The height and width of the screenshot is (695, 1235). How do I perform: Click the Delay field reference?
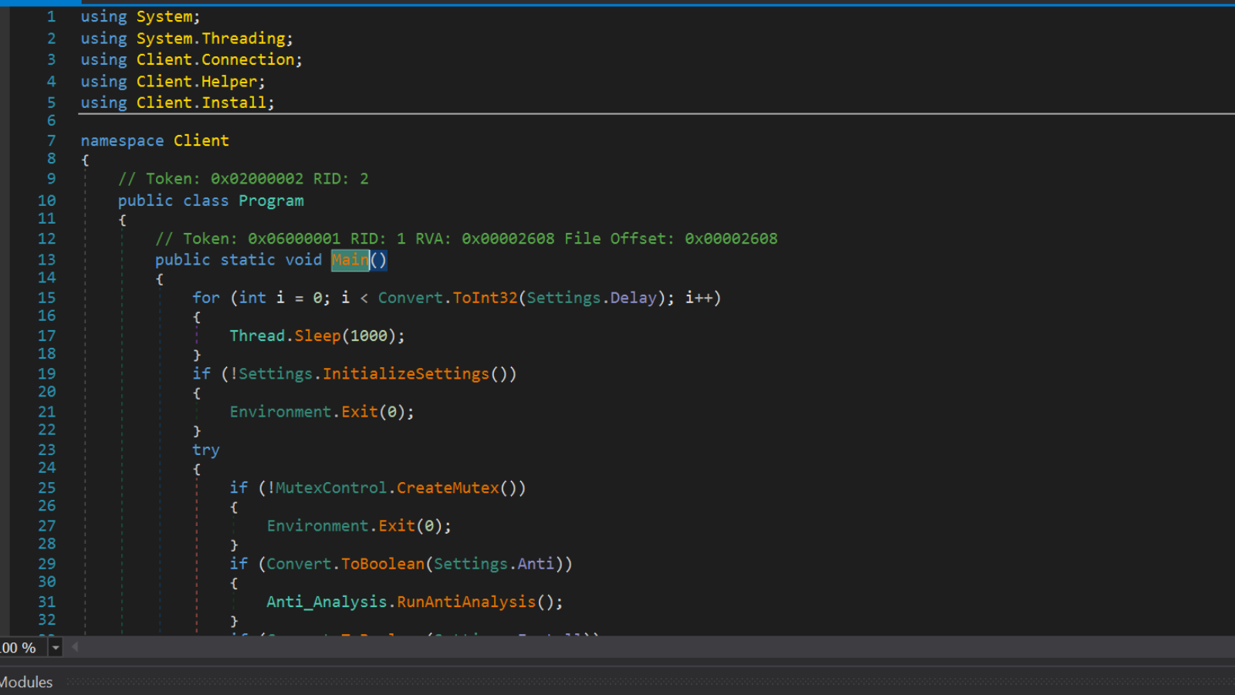[x=633, y=298]
